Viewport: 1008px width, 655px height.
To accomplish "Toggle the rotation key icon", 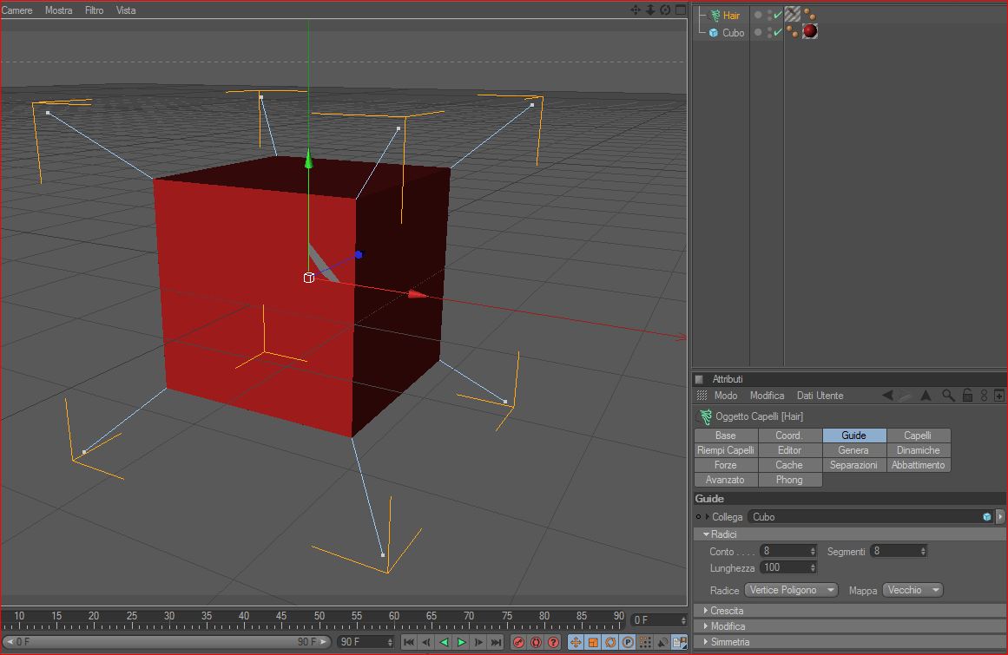I will tap(610, 641).
